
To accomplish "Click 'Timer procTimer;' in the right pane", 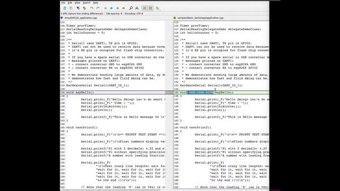I will (x=194, y=26).
